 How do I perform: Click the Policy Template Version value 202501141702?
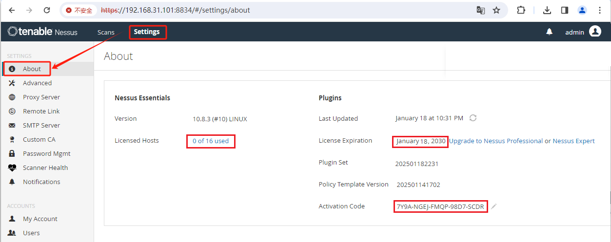click(x=418, y=185)
